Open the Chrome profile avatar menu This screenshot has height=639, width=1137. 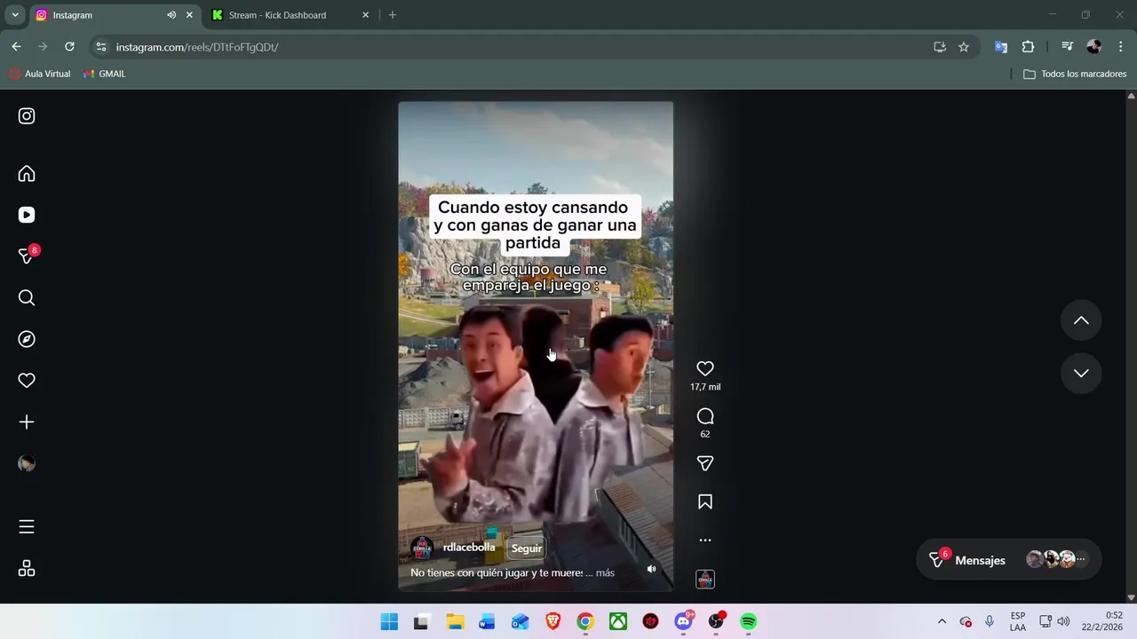point(1094,47)
